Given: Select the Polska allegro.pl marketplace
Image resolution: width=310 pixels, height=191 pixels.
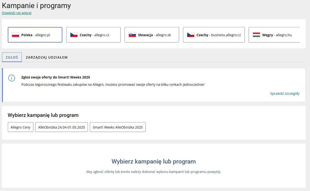Looking at the screenshot, I should [35, 35].
